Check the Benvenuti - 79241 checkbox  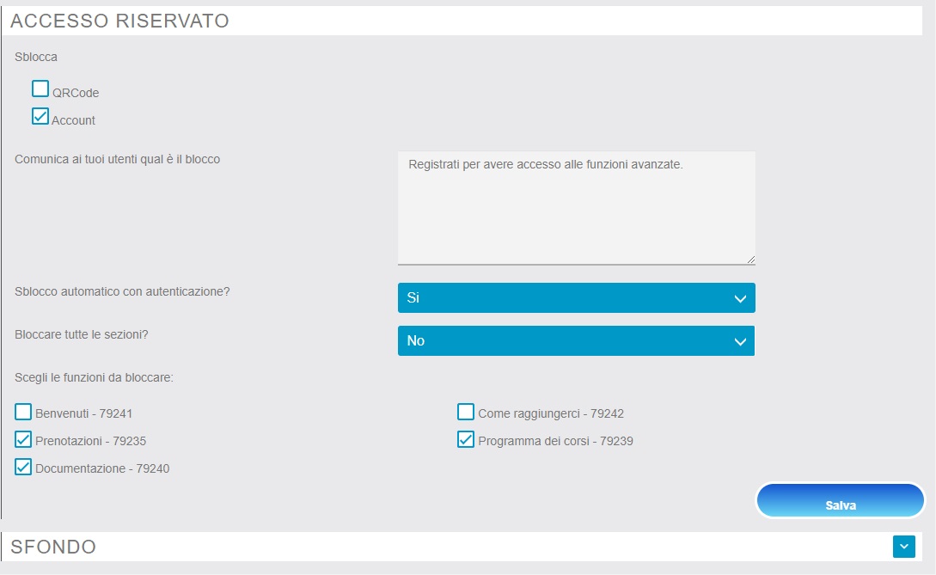[23, 412]
